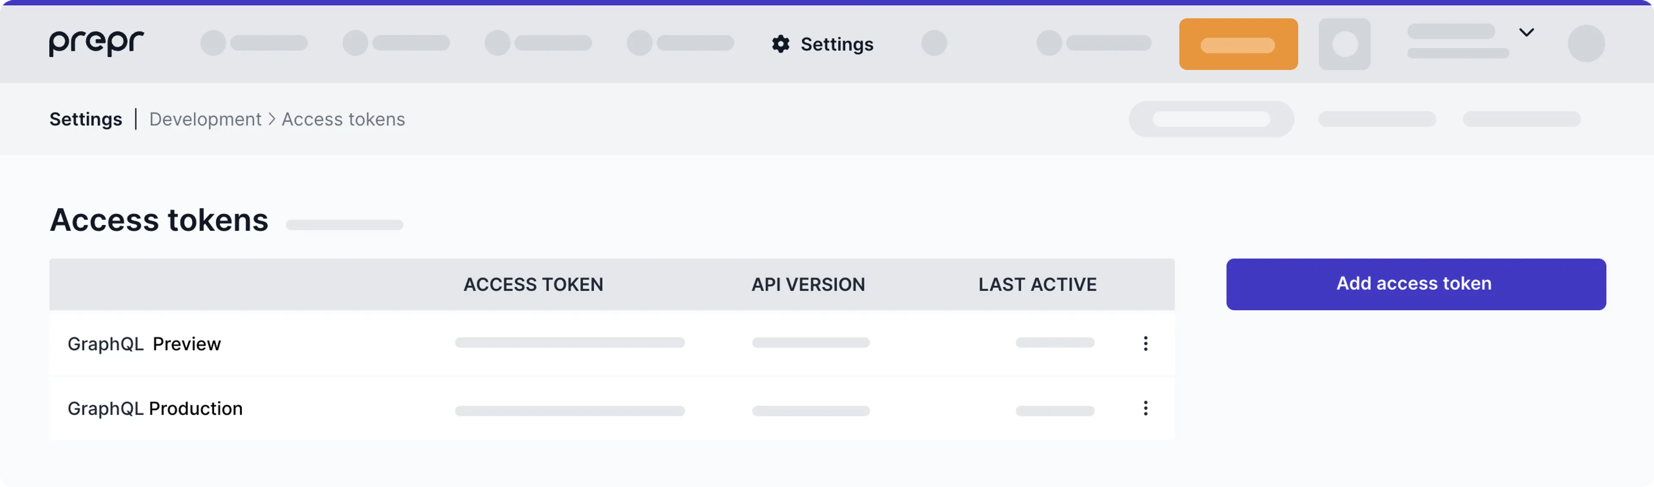The image size is (1654, 487).
Task: Open the Prepr logo home link
Action: coord(96,43)
